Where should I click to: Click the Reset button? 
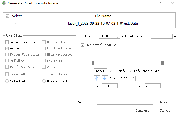(100, 71)
